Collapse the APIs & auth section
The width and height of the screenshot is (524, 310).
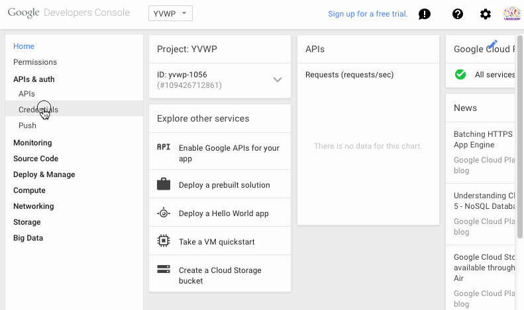[34, 79]
